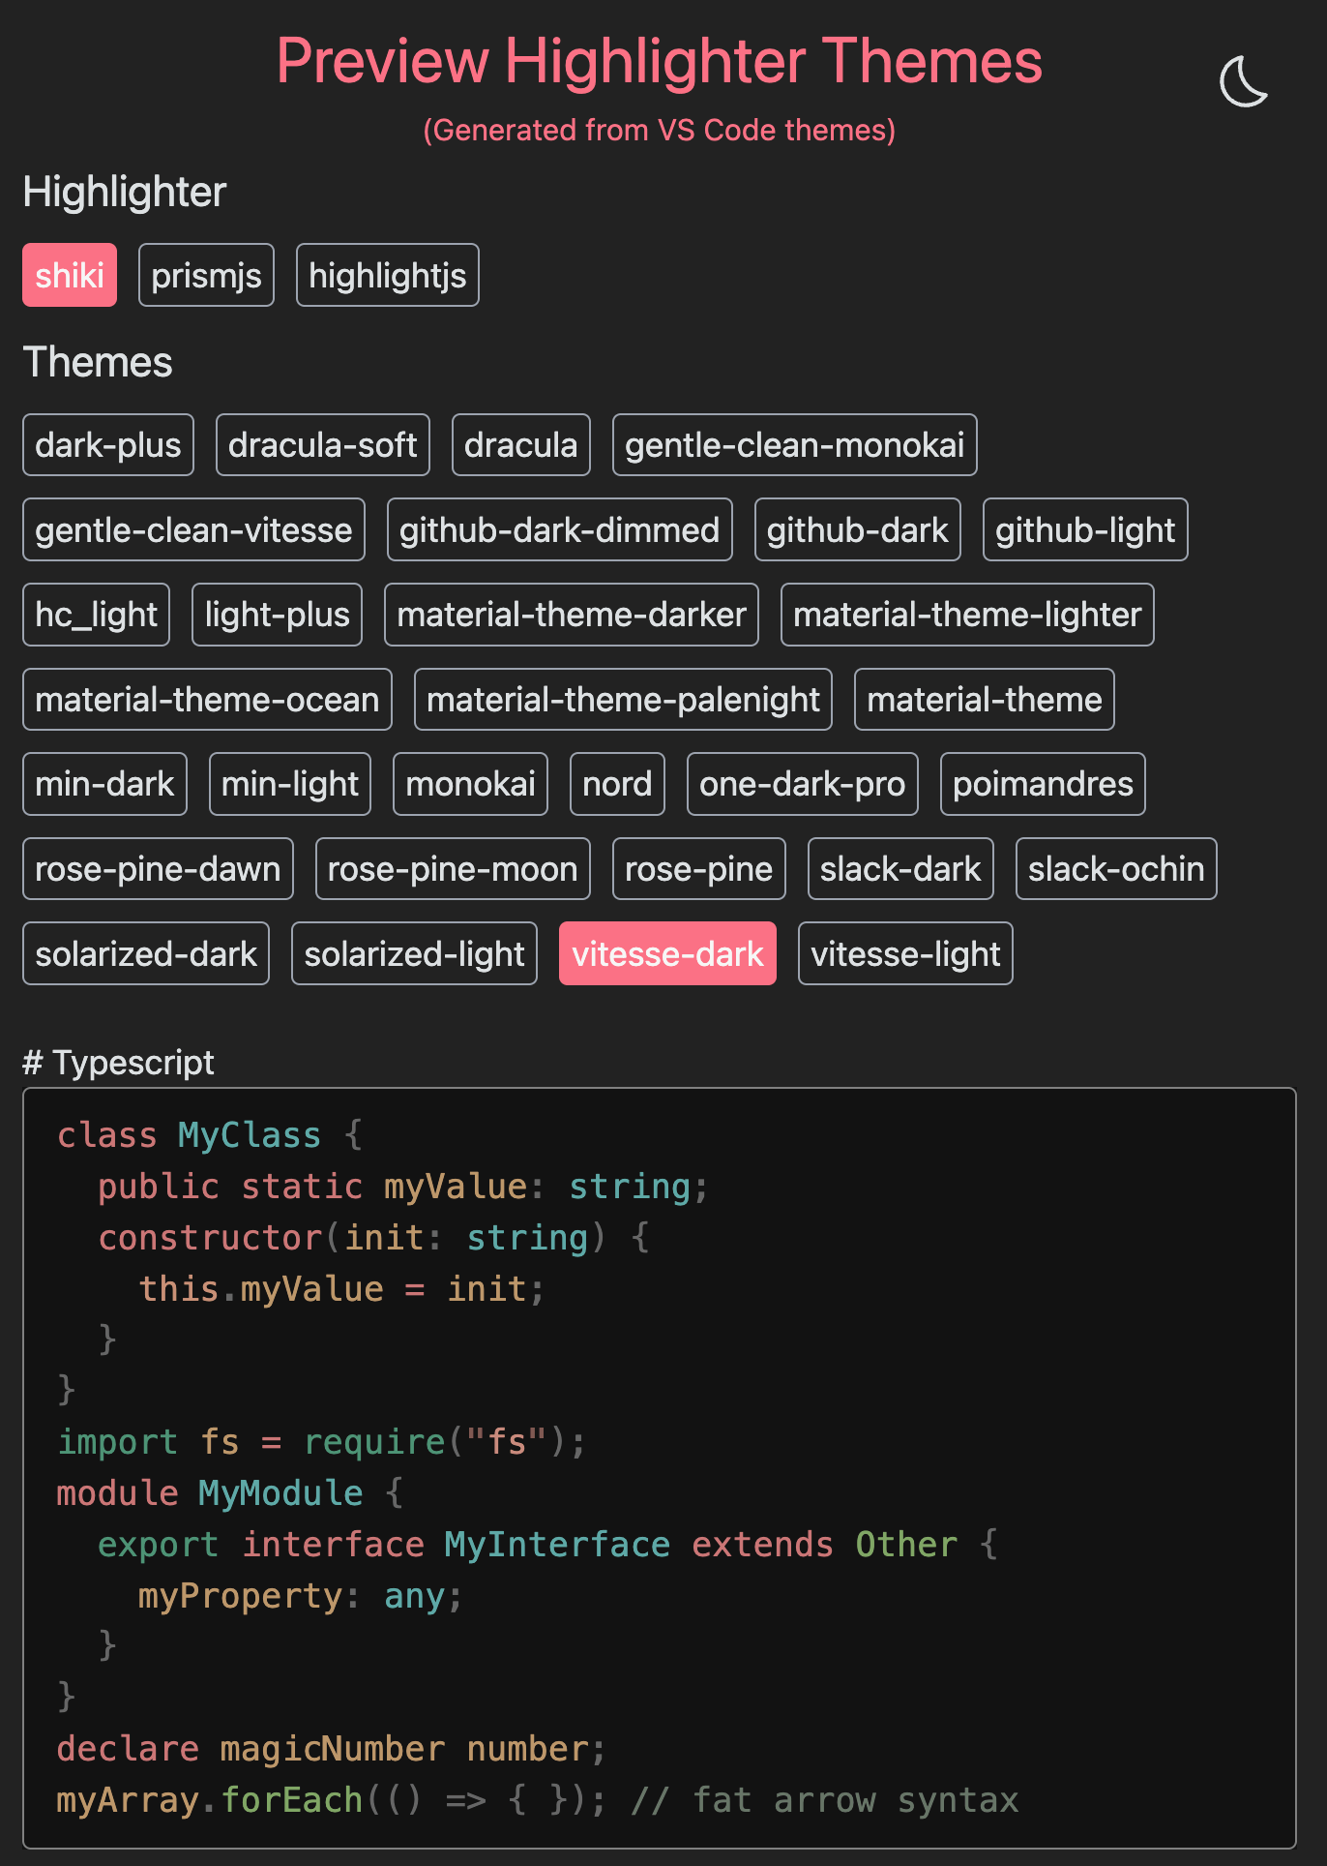Viewport: 1327px width, 1866px height.
Task: Select the dracula theme
Action: pyautogui.click(x=521, y=445)
